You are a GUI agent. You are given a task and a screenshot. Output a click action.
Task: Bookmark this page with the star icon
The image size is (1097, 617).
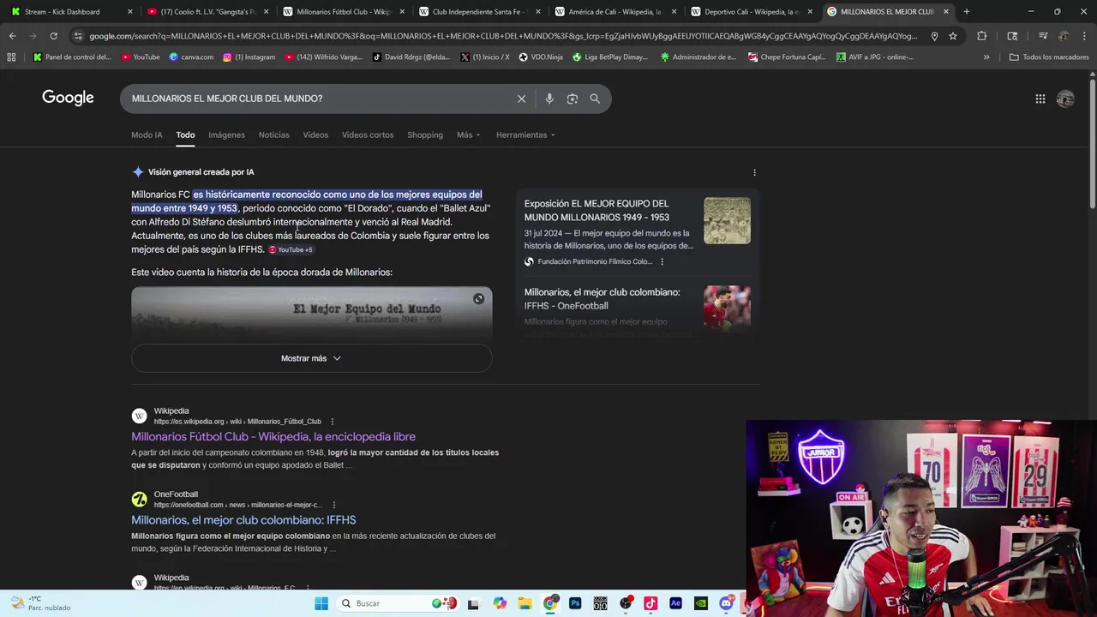click(952, 36)
